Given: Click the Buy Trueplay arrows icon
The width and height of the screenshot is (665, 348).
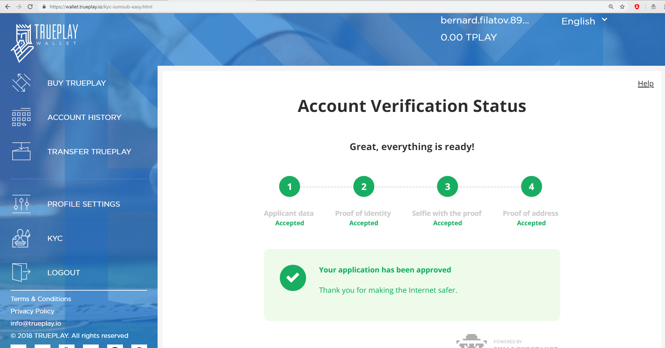Looking at the screenshot, I should [21, 83].
